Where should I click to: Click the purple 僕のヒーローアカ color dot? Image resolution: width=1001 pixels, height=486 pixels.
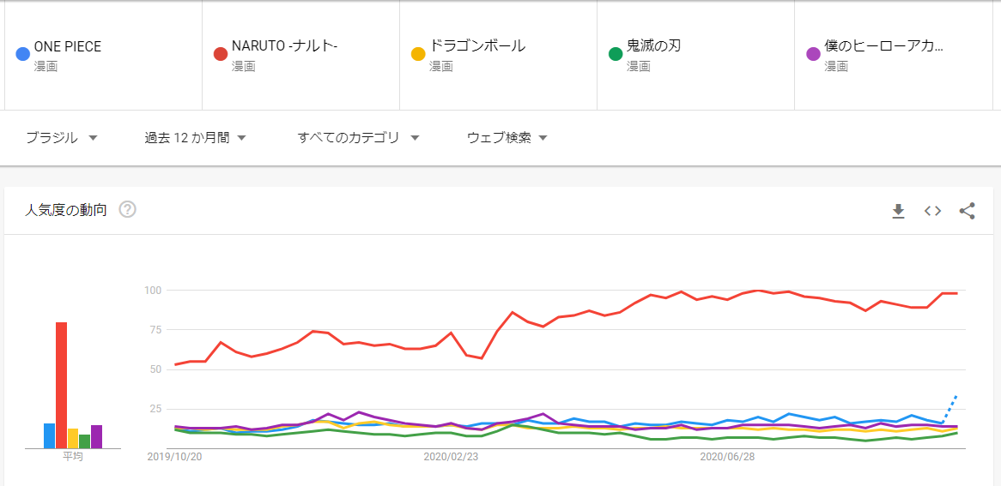pyautogui.click(x=813, y=55)
